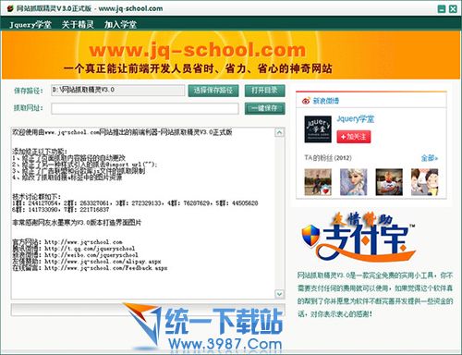This screenshot has height=355, width=462.
Task: Click the 保存路径 field showing D:\网站抓取精灵V3.0
Action: (118, 90)
